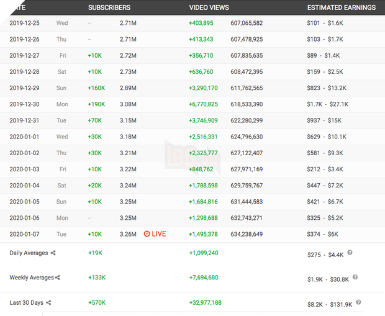Click the share icon beside Weekly Averages
This screenshot has width=385, height=316.
pos(58,278)
